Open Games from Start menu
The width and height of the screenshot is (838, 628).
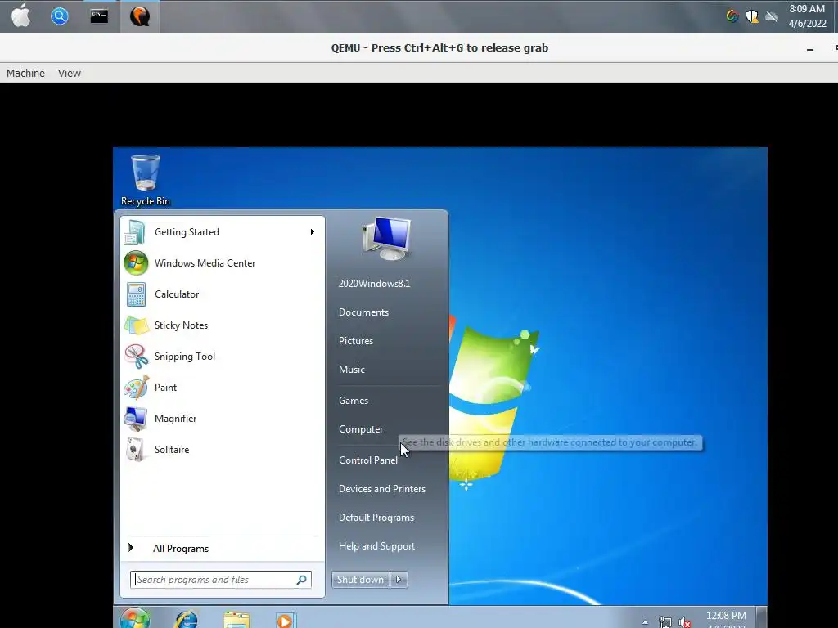click(x=354, y=401)
